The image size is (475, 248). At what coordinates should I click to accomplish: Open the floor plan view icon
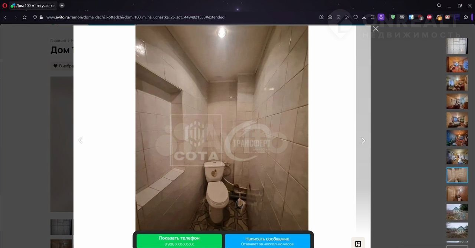coord(358,244)
